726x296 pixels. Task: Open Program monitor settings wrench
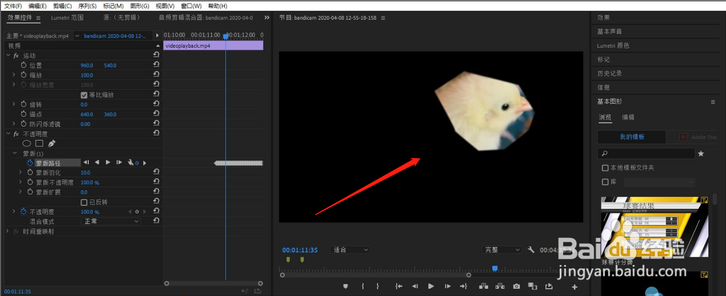(x=531, y=250)
